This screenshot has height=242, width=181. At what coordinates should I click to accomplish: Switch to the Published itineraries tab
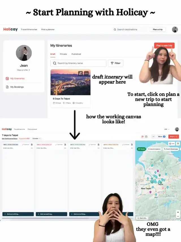pos(76,54)
